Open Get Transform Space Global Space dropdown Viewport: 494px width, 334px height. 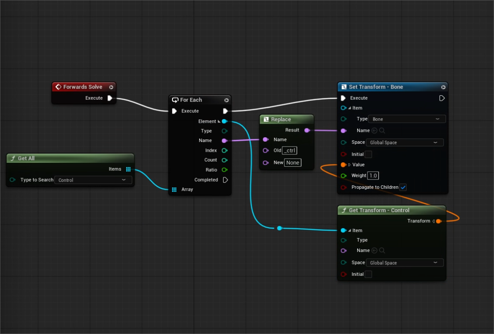(405, 263)
